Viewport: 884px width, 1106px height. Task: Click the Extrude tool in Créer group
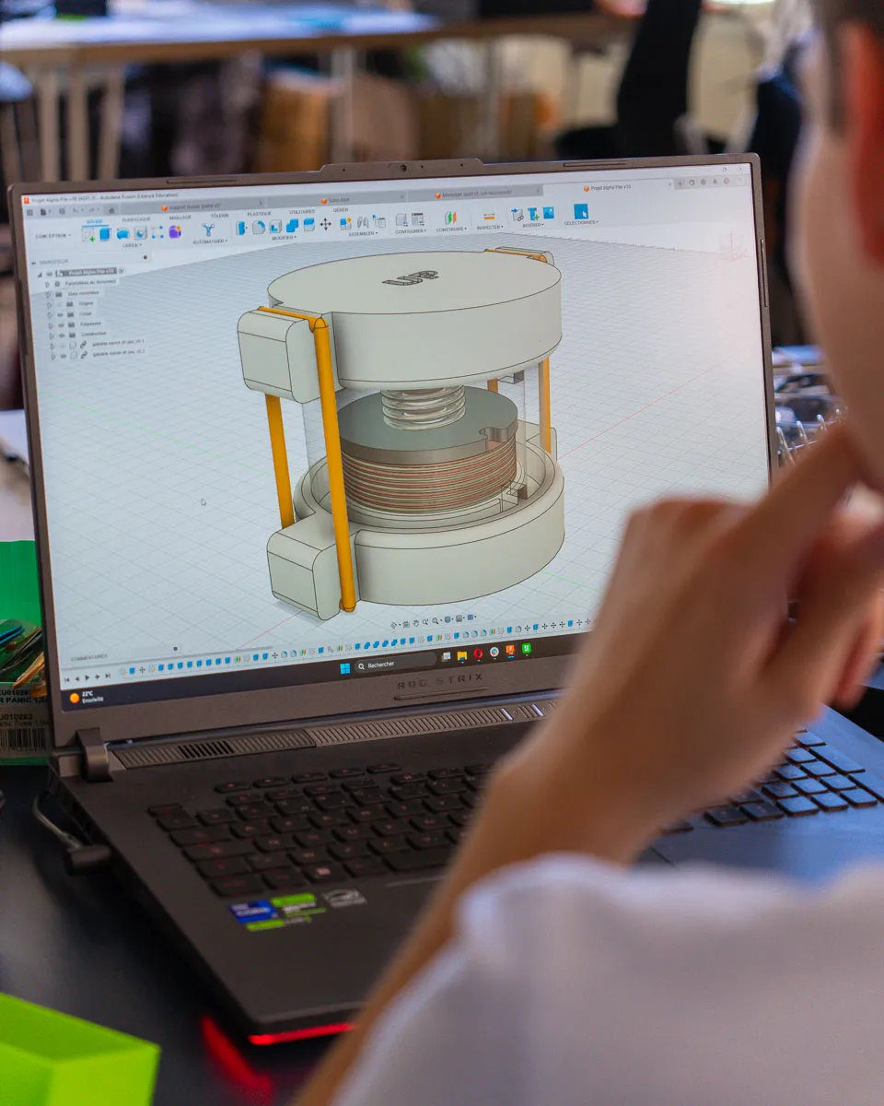(x=105, y=233)
